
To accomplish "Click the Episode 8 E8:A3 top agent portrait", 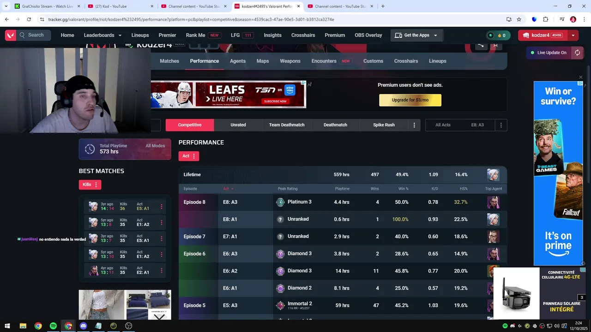I will [x=493, y=202].
